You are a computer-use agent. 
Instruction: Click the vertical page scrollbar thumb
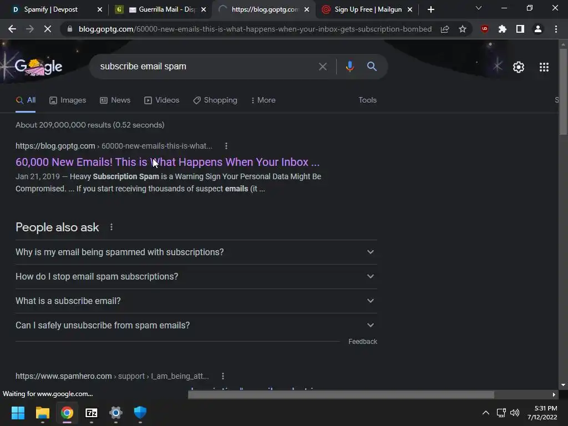(562, 92)
